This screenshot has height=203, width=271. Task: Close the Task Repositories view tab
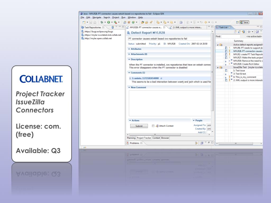(103, 27)
